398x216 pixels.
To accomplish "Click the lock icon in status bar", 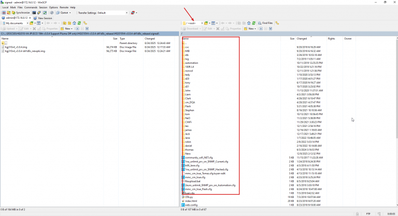I will click(358, 214).
